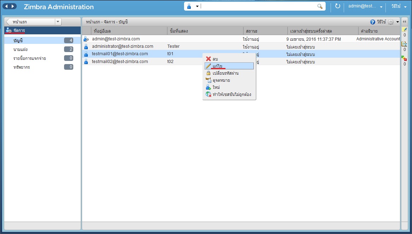Screen dimensions: 412x234
Task: Choose เปลี่ยนรหัสผ่าน in context menu
Action: click(229, 73)
